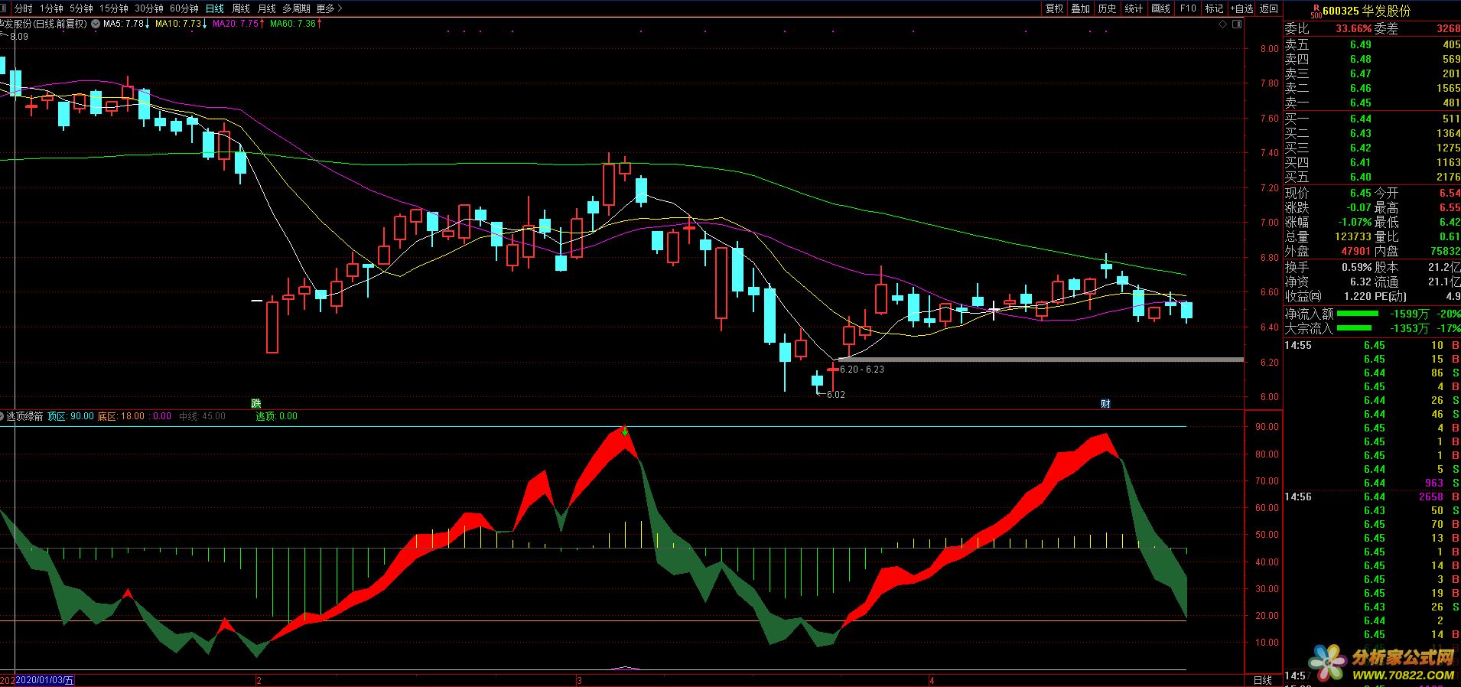Click the 600325 华发股份 stock title

(1366, 11)
